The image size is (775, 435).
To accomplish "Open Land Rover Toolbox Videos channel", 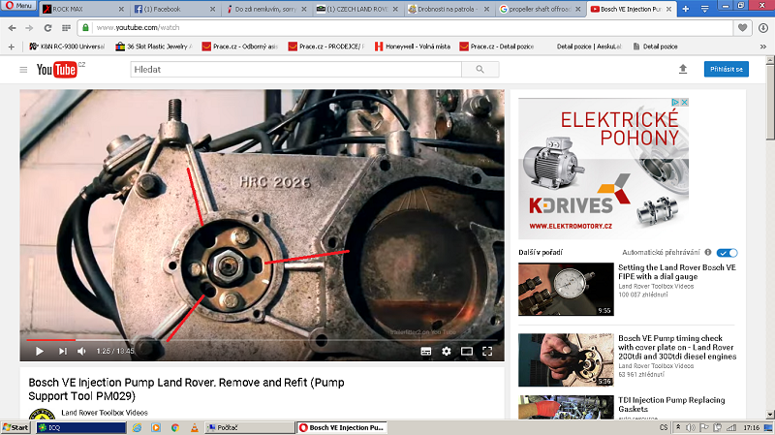I will 105,413.
